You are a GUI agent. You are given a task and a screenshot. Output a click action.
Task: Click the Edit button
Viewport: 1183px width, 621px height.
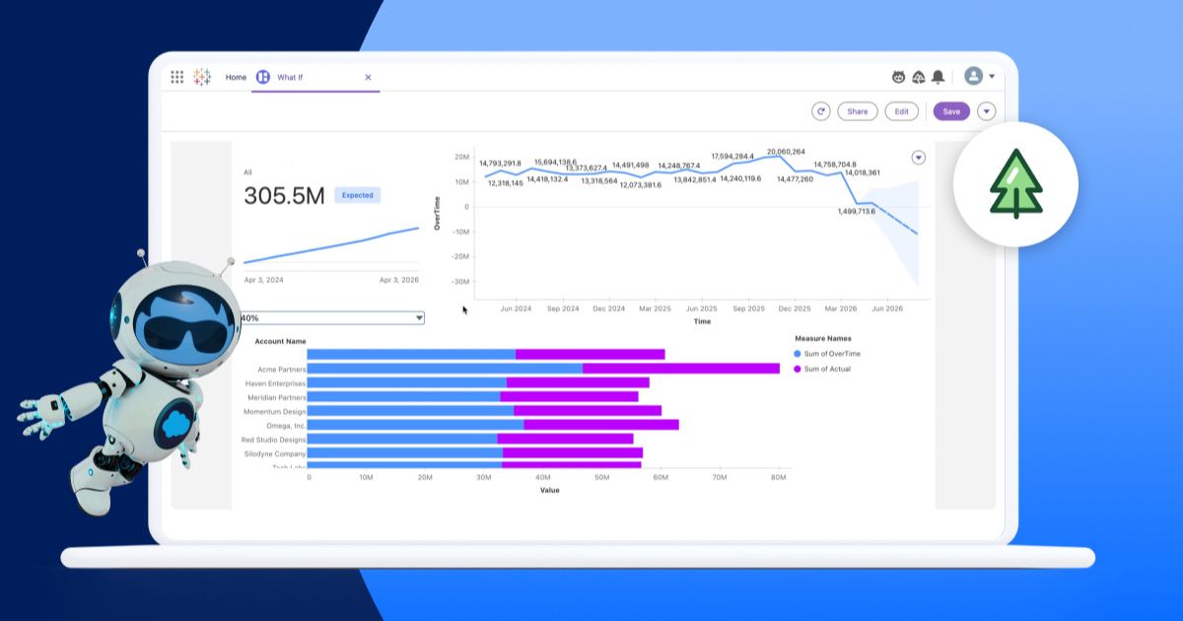click(901, 111)
